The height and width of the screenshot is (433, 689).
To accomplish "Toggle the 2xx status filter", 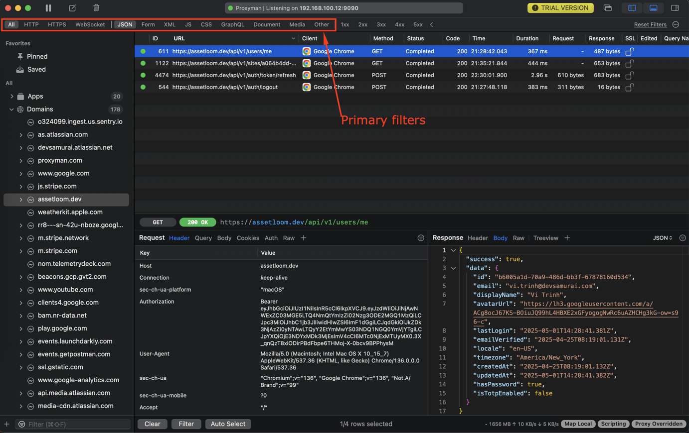I will click(363, 24).
